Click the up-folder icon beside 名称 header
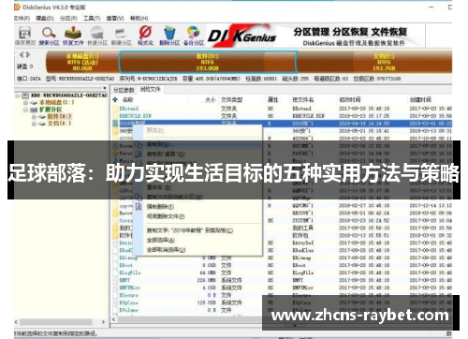Viewport: 468px width, 339px height. click(115, 99)
